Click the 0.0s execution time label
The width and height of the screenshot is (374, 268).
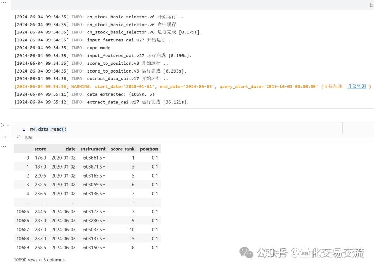pyautogui.click(x=28, y=137)
